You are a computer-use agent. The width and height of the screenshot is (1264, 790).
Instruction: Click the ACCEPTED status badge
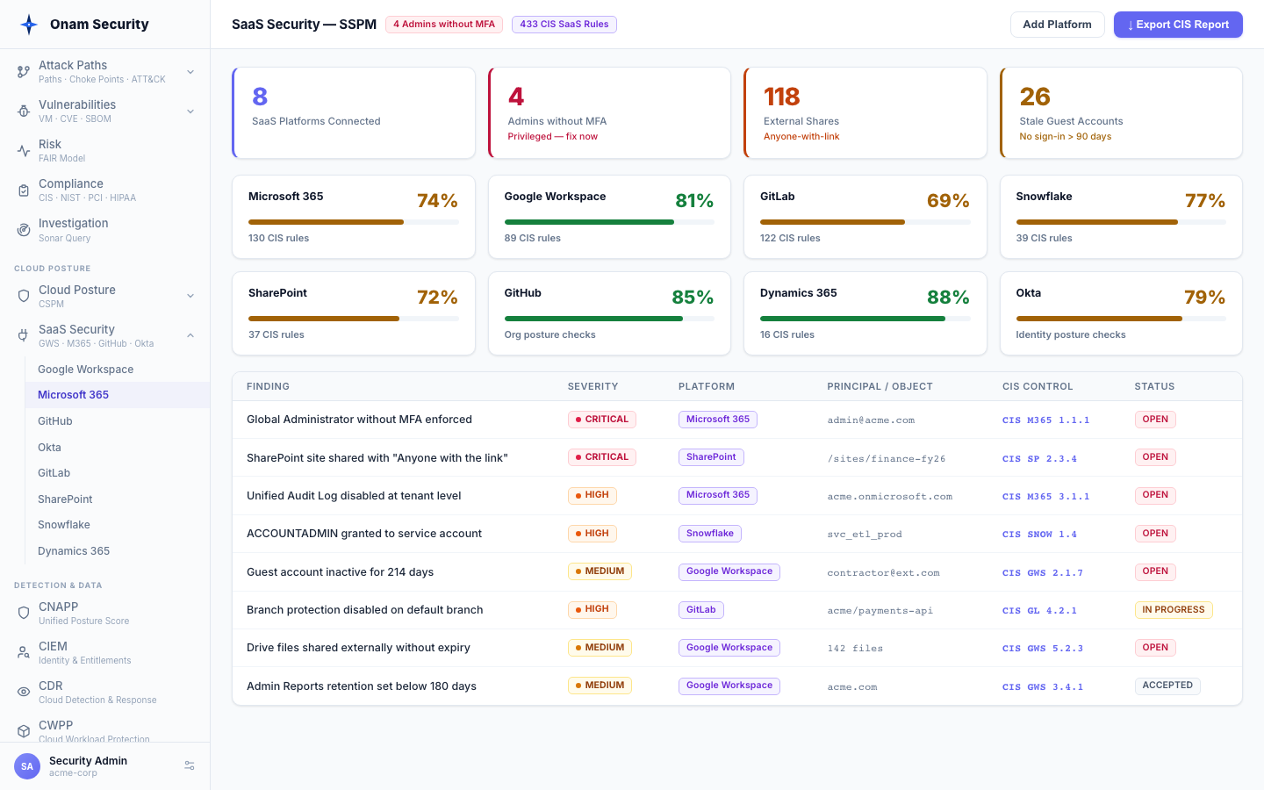pyautogui.click(x=1167, y=686)
